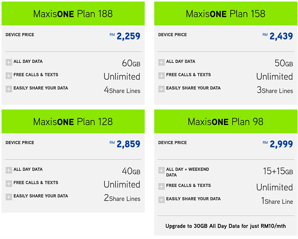298x239 pixels.
Task: Expand Easily Share Your Data in Plan 158
Action: (x=162, y=89)
